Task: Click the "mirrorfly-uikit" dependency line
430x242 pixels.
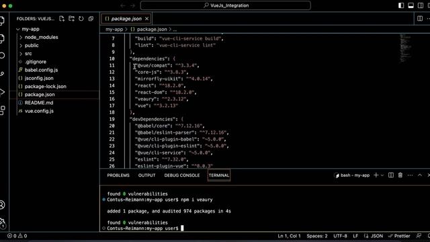Action: (173, 79)
